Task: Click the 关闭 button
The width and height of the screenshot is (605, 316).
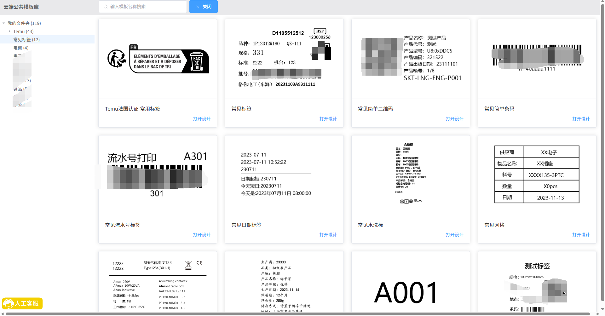Action: click(x=204, y=7)
